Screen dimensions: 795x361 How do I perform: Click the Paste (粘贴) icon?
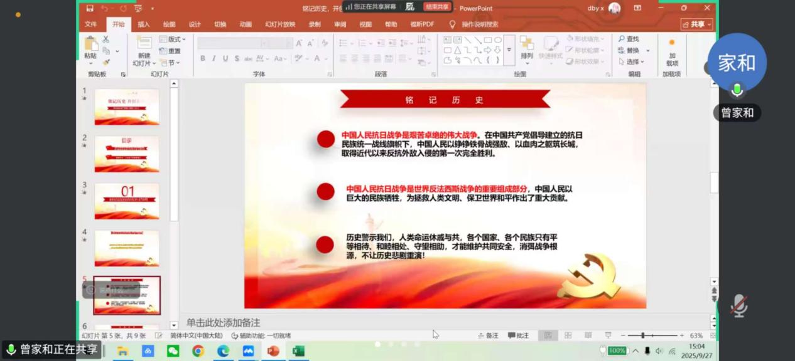90,44
